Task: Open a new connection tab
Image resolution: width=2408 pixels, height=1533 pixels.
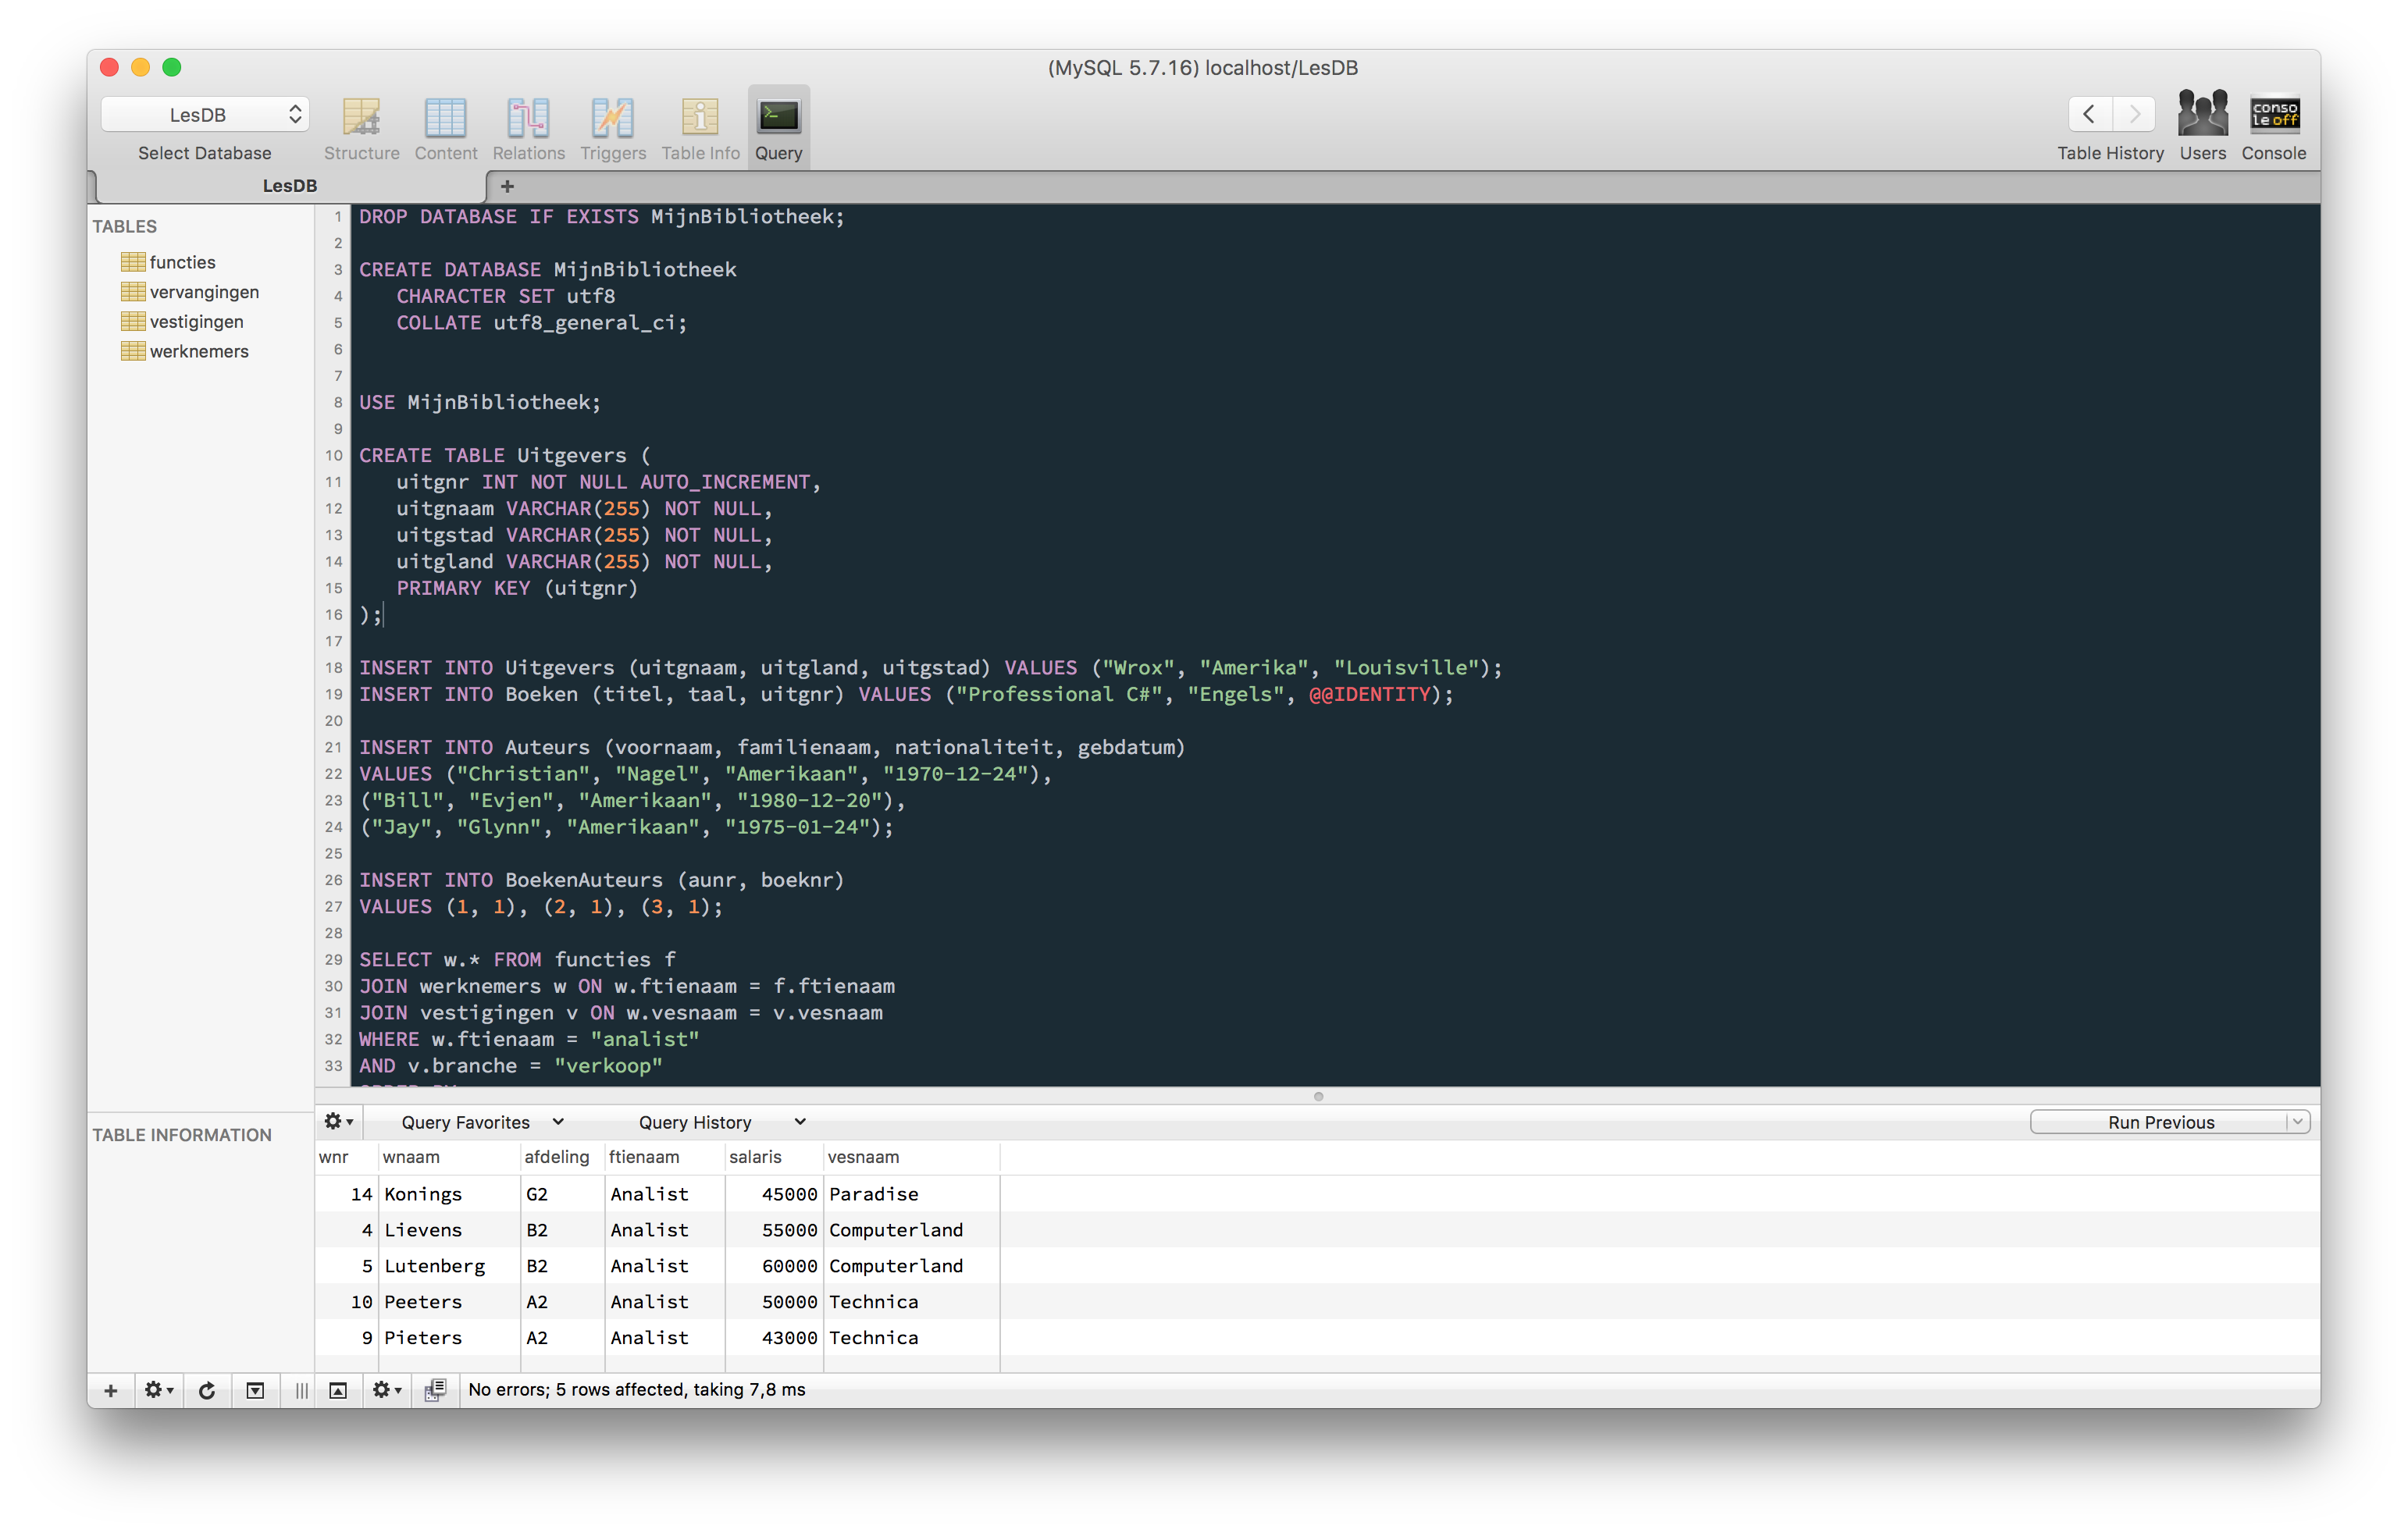Action: pyautogui.click(x=507, y=186)
